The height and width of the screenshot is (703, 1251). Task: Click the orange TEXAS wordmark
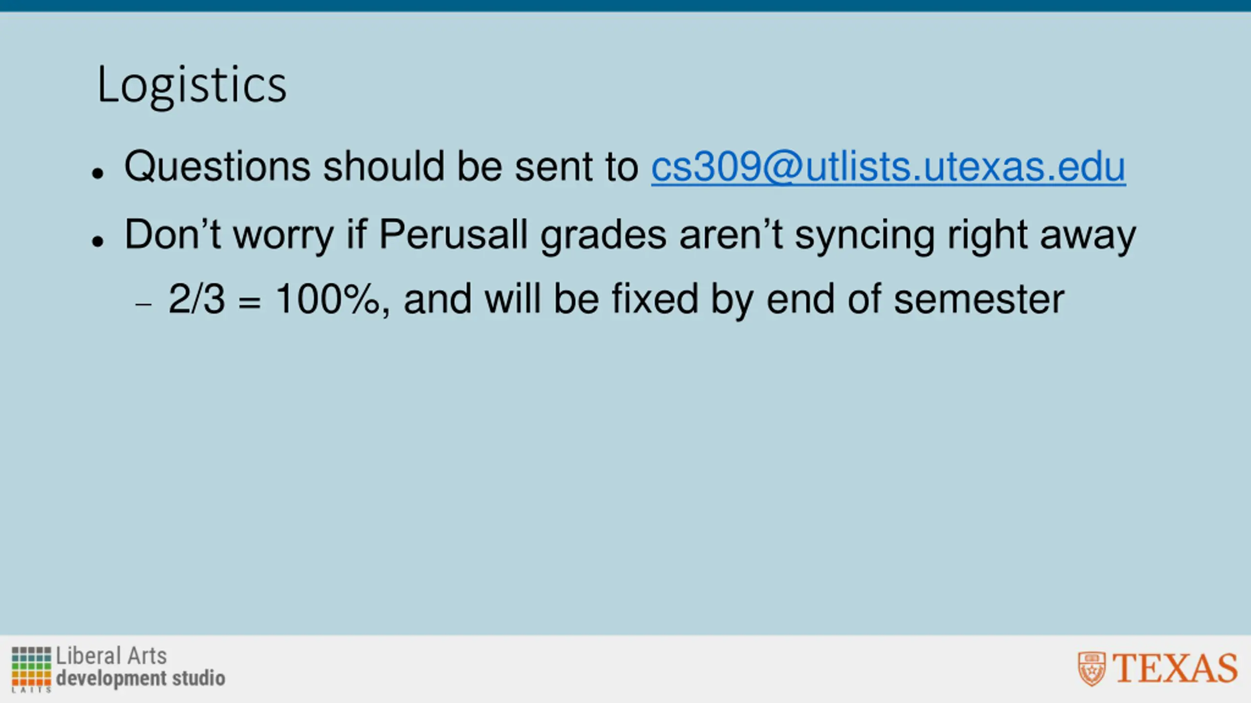tap(1175, 668)
